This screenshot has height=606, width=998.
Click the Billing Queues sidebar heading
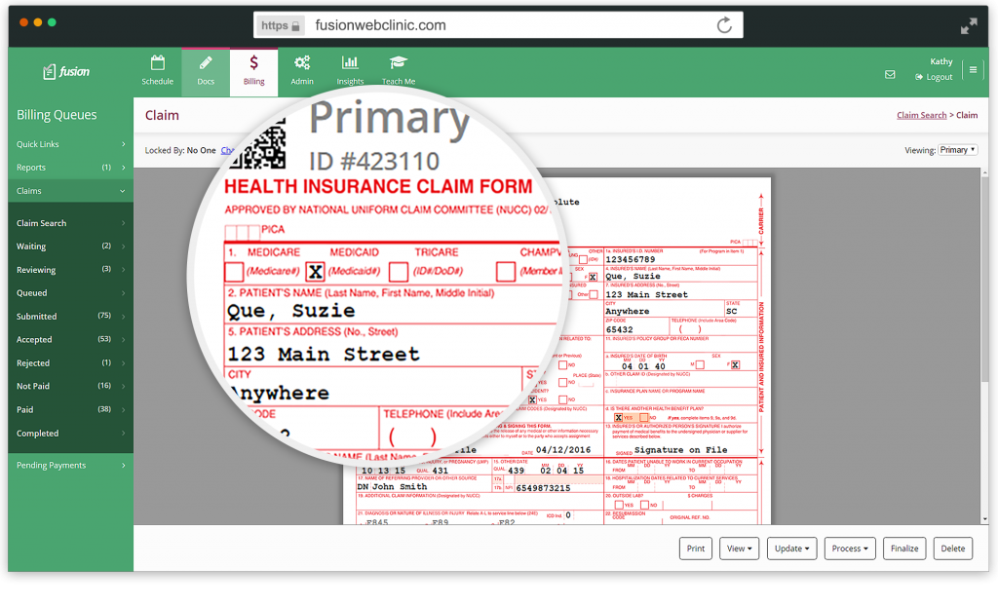pyautogui.click(x=57, y=115)
